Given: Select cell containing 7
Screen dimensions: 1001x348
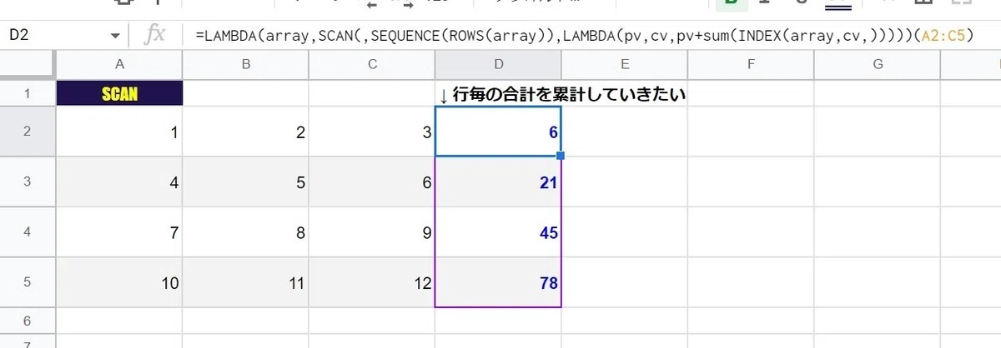Looking at the screenshot, I should click(119, 232).
